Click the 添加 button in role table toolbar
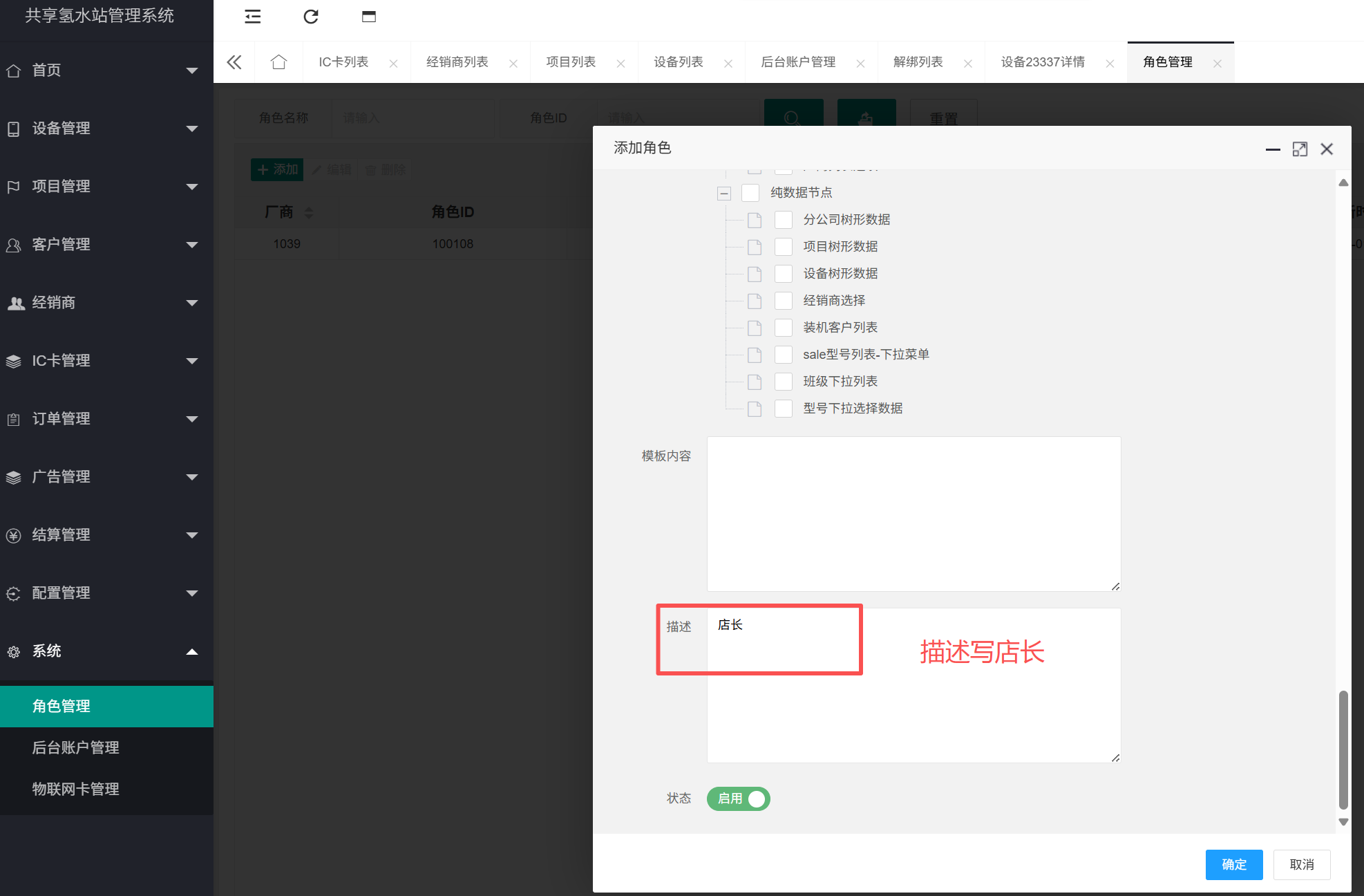This screenshot has width=1364, height=896. (277, 169)
